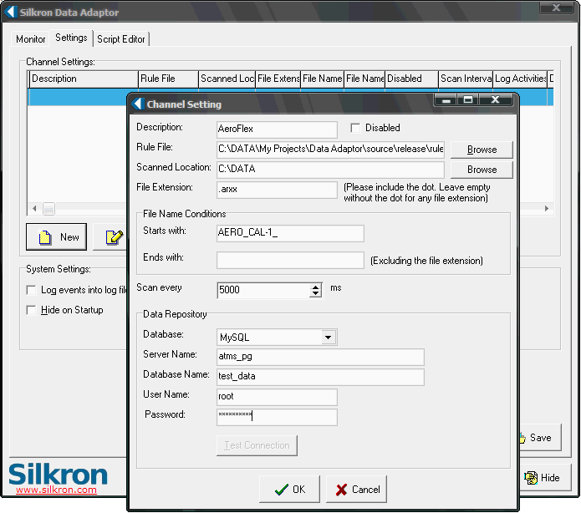This screenshot has width=581, height=513.
Task: Decrease the Scan every value with down arrow
Action: tap(315, 294)
